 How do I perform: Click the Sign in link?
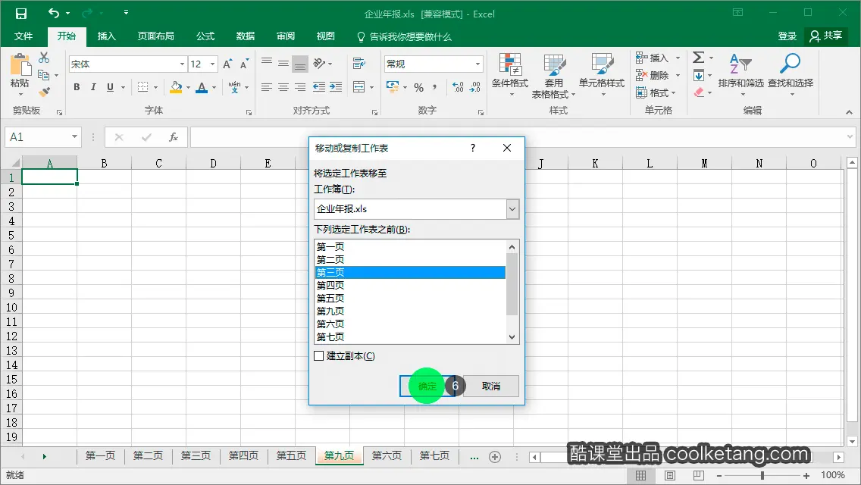[x=787, y=36]
